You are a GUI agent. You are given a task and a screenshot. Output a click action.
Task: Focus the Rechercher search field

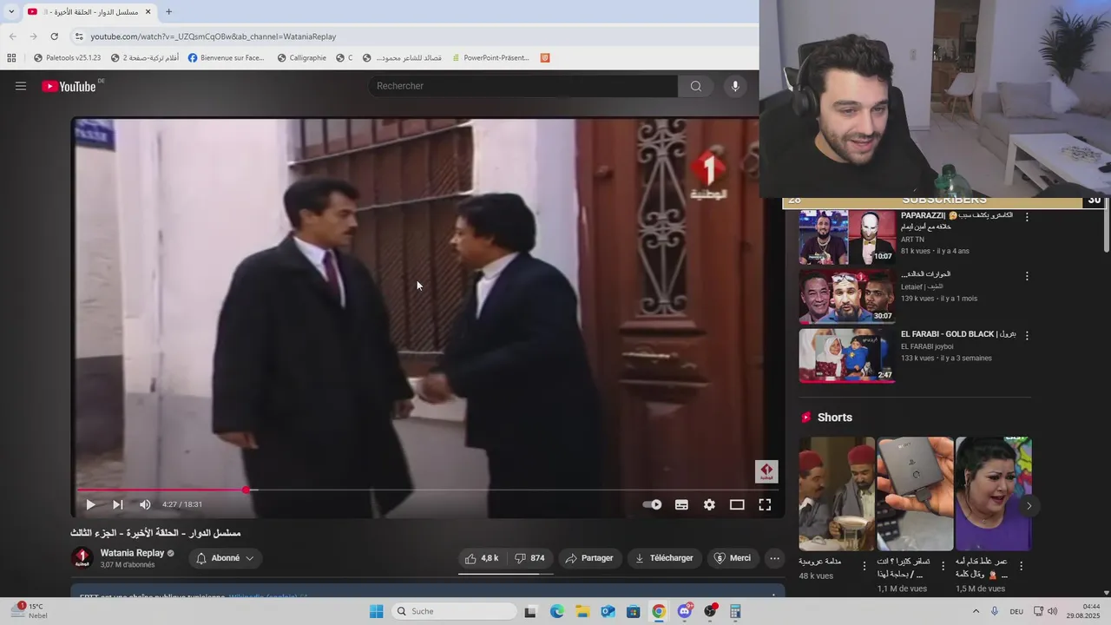tap(523, 86)
